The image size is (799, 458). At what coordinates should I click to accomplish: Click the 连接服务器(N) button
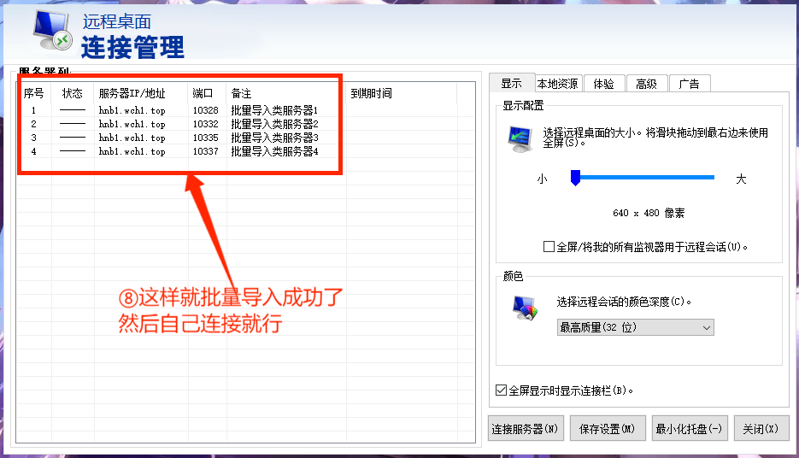[525, 429]
